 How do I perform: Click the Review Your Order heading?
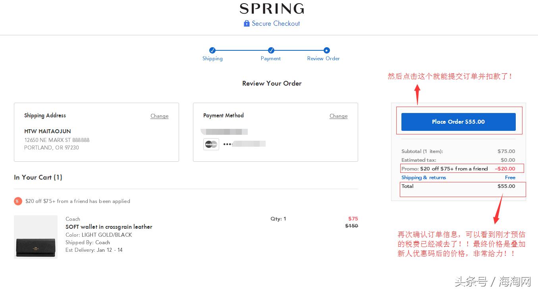[272, 83]
